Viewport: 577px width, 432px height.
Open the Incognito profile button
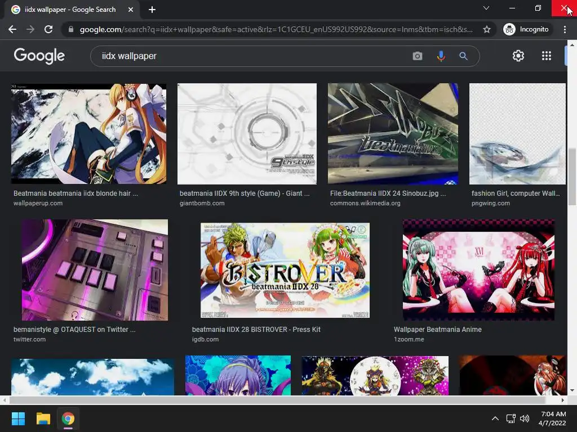pyautogui.click(x=526, y=29)
